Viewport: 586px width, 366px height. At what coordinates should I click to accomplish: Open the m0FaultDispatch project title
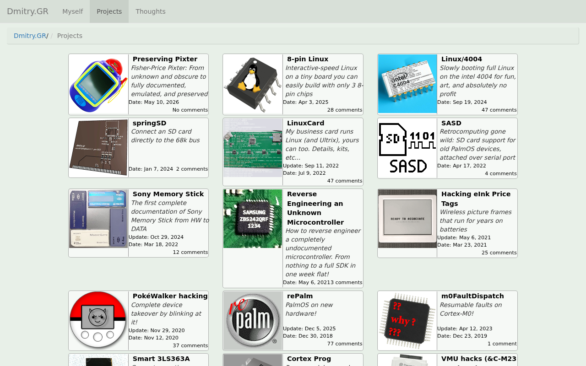472,296
